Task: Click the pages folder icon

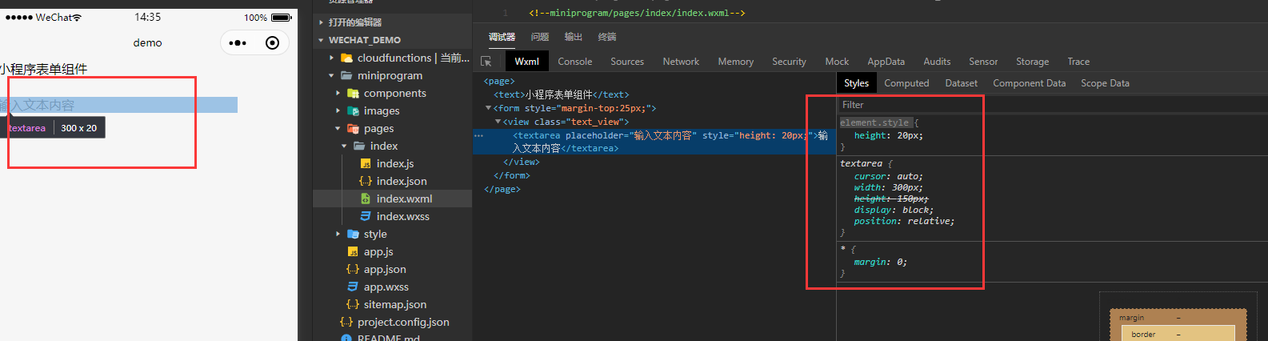Action: [353, 128]
